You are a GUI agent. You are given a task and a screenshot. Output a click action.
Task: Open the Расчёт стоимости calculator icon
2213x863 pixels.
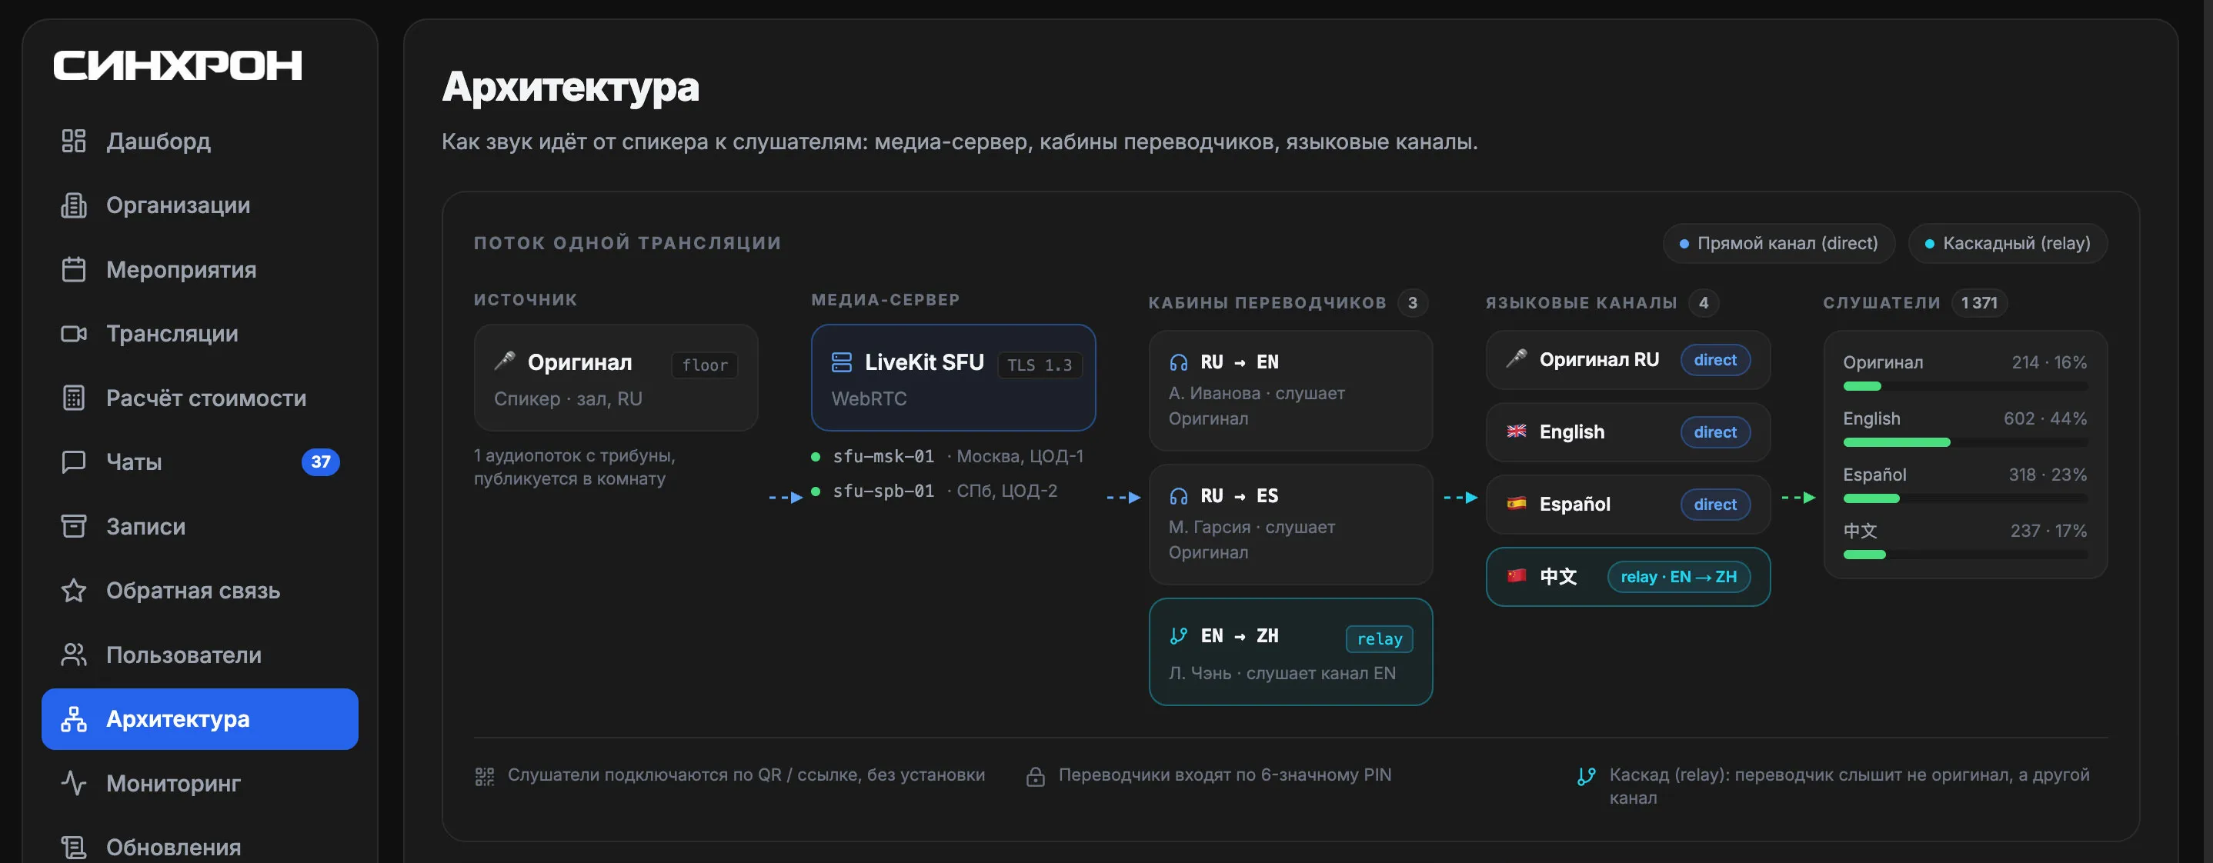(x=74, y=398)
